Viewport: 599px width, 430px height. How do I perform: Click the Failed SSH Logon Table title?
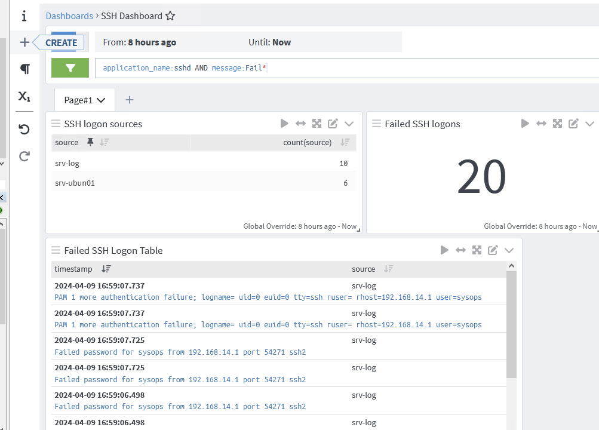pos(113,250)
